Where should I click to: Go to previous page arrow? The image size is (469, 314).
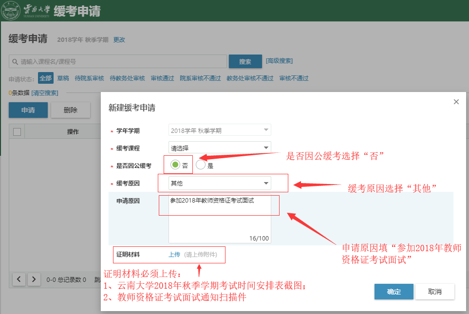point(19,279)
